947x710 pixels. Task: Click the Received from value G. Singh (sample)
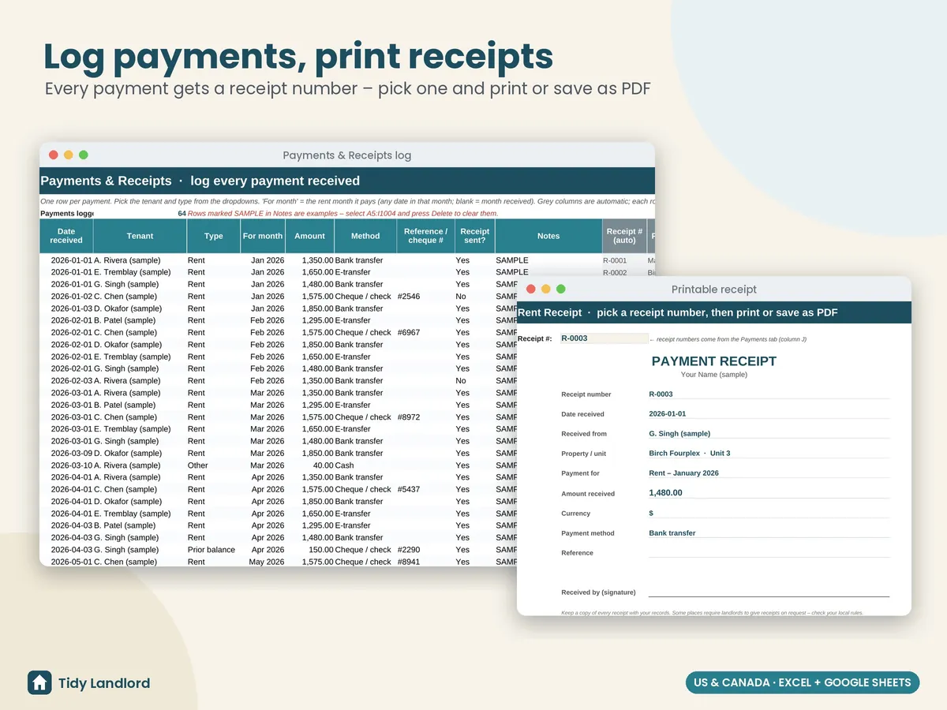click(x=679, y=433)
